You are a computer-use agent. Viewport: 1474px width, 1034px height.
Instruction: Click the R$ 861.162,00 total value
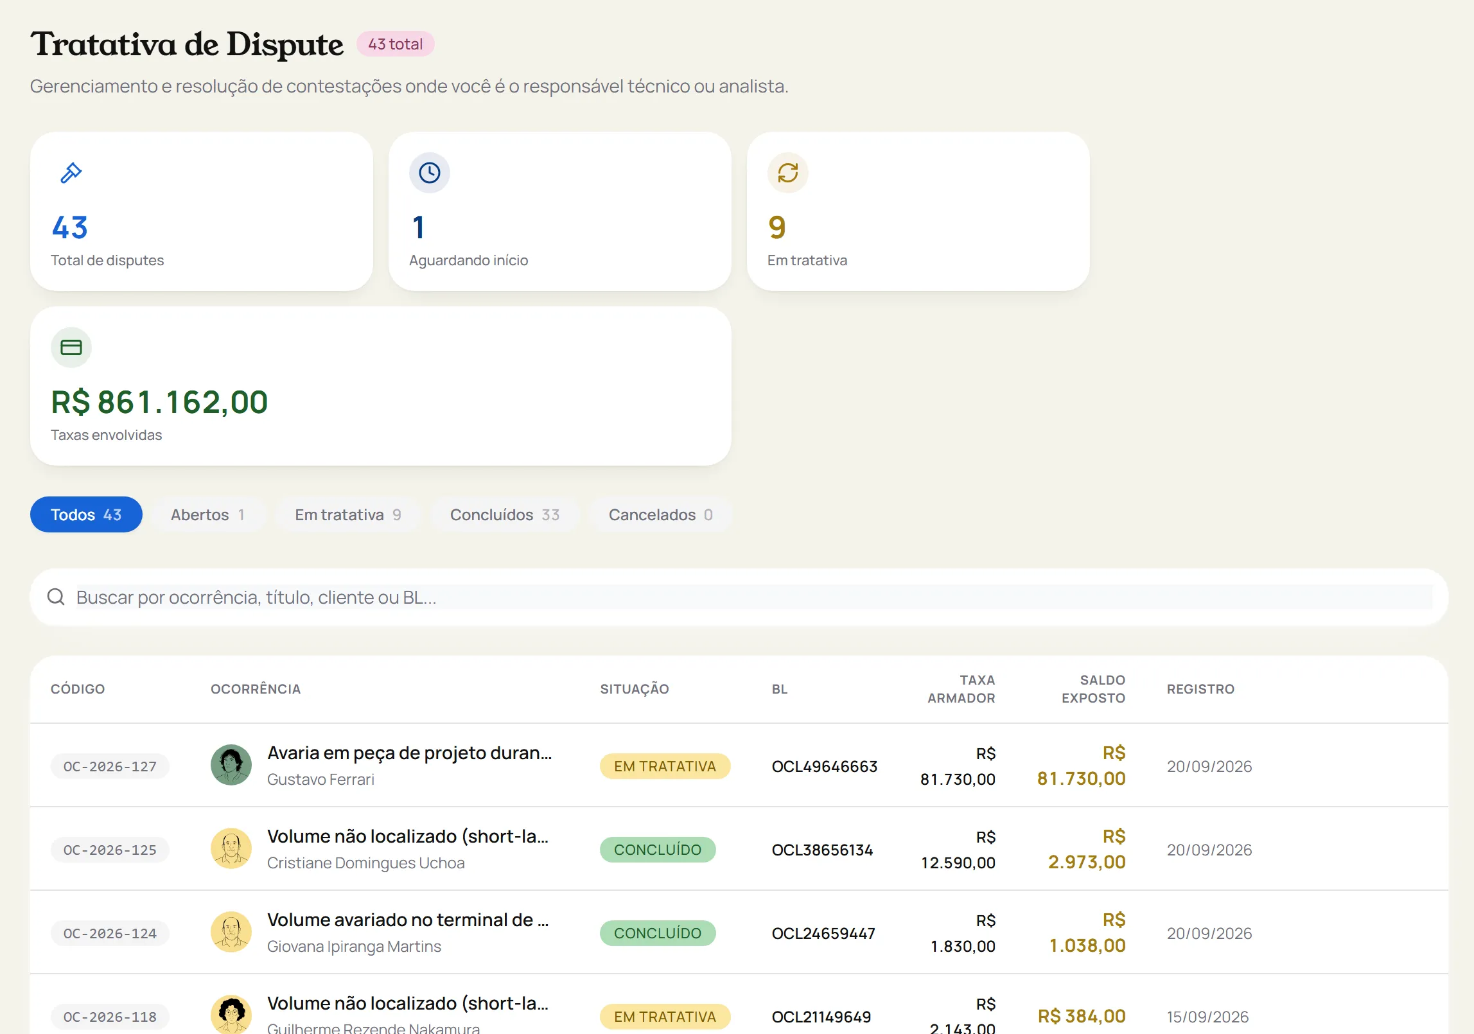tap(159, 402)
